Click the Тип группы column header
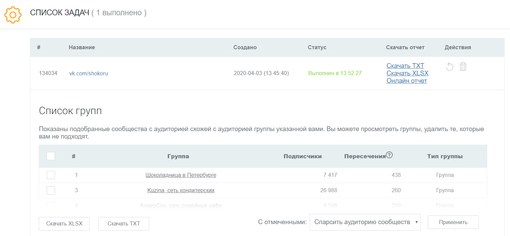Screen dimensions: 510x236 tap(445, 156)
